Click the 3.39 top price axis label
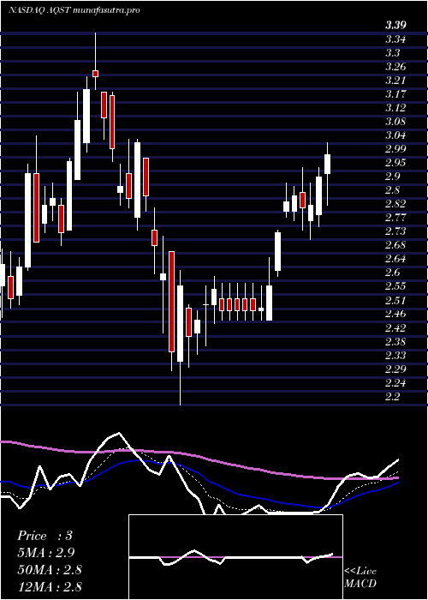Screen dimensions: 428x600 coord(395,26)
